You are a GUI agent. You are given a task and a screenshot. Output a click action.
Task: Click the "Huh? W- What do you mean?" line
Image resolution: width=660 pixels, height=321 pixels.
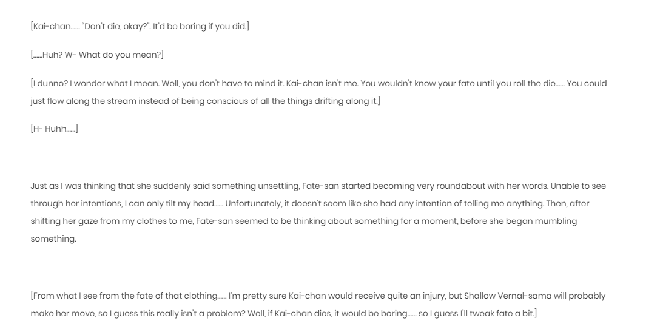[x=97, y=55]
